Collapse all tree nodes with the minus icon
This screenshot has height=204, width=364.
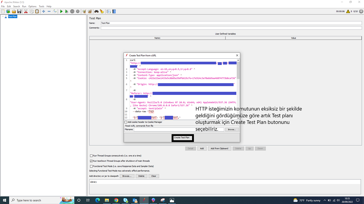pos(49,11)
